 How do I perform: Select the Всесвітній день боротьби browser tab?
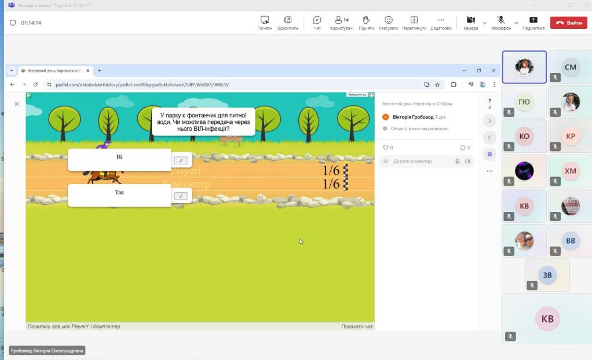click(52, 71)
